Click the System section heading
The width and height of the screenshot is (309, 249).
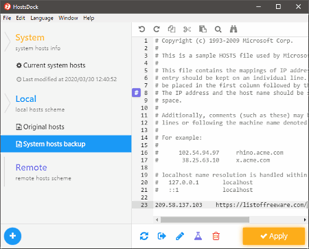point(30,37)
